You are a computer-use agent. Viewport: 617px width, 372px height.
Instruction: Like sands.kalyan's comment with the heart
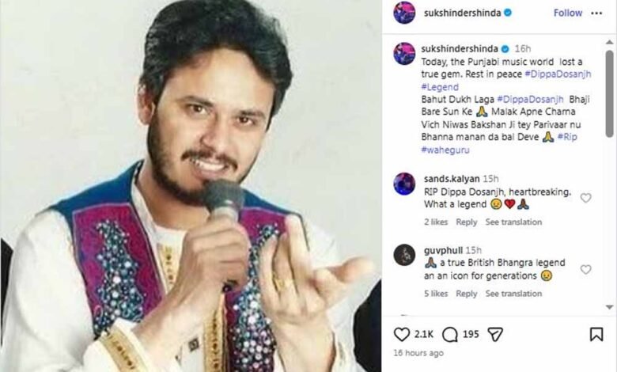point(586,198)
